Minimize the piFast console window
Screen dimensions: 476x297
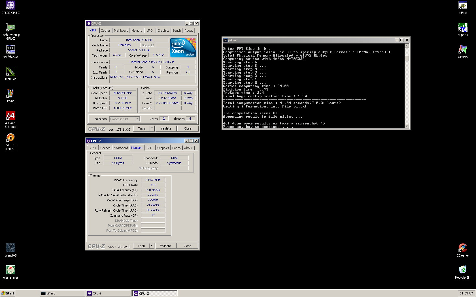pos(397,40)
